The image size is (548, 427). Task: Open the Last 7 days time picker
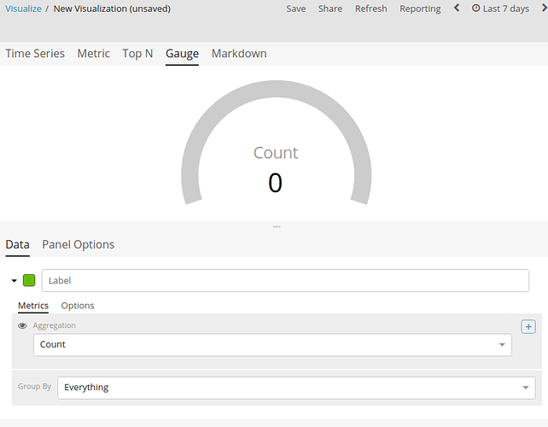[x=500, y=9]
